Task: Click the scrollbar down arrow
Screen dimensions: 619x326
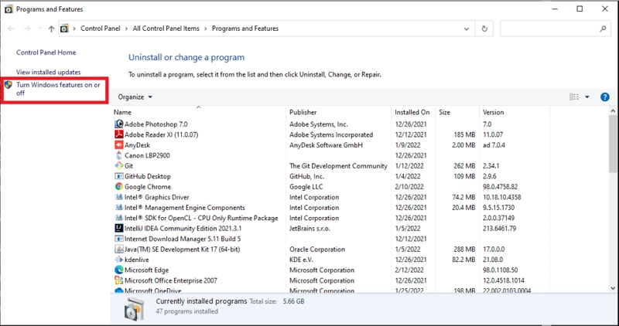Action: tap(613, 289)
